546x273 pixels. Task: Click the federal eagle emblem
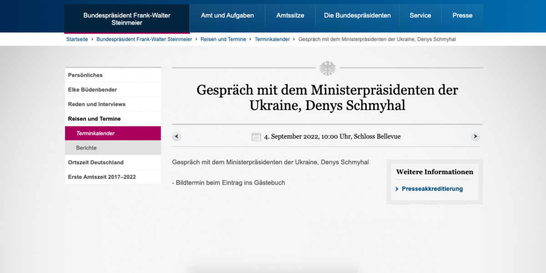click(327, 68)
